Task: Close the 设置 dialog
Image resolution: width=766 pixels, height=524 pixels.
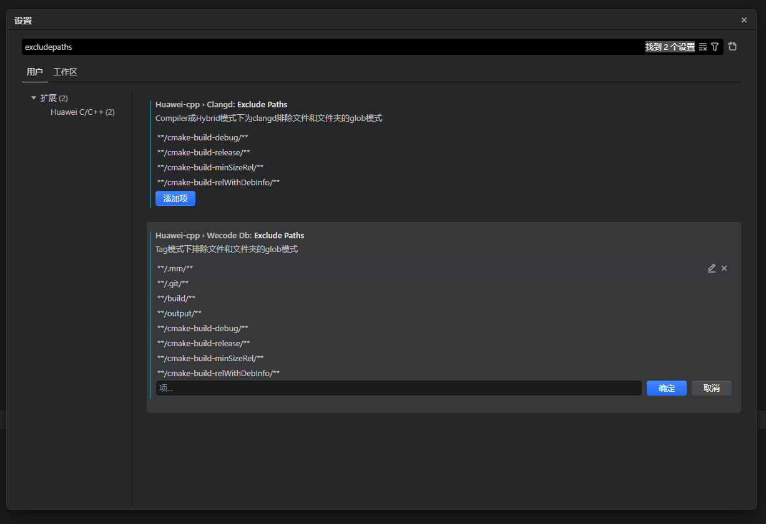Action: tap(744, 20)
